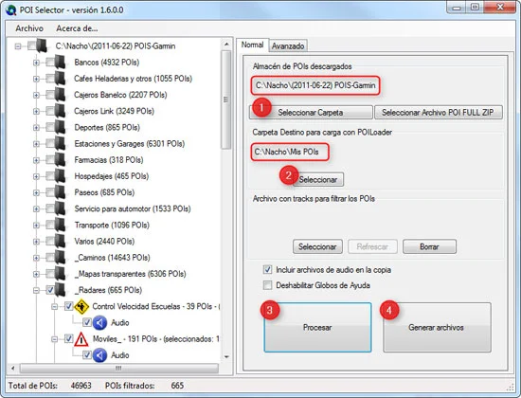Expand the Cajeros Link tree node

coord(36,112)
